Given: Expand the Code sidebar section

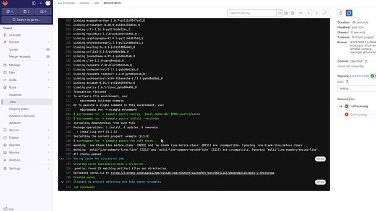Looking at the screenshot, I should [26, 80].
